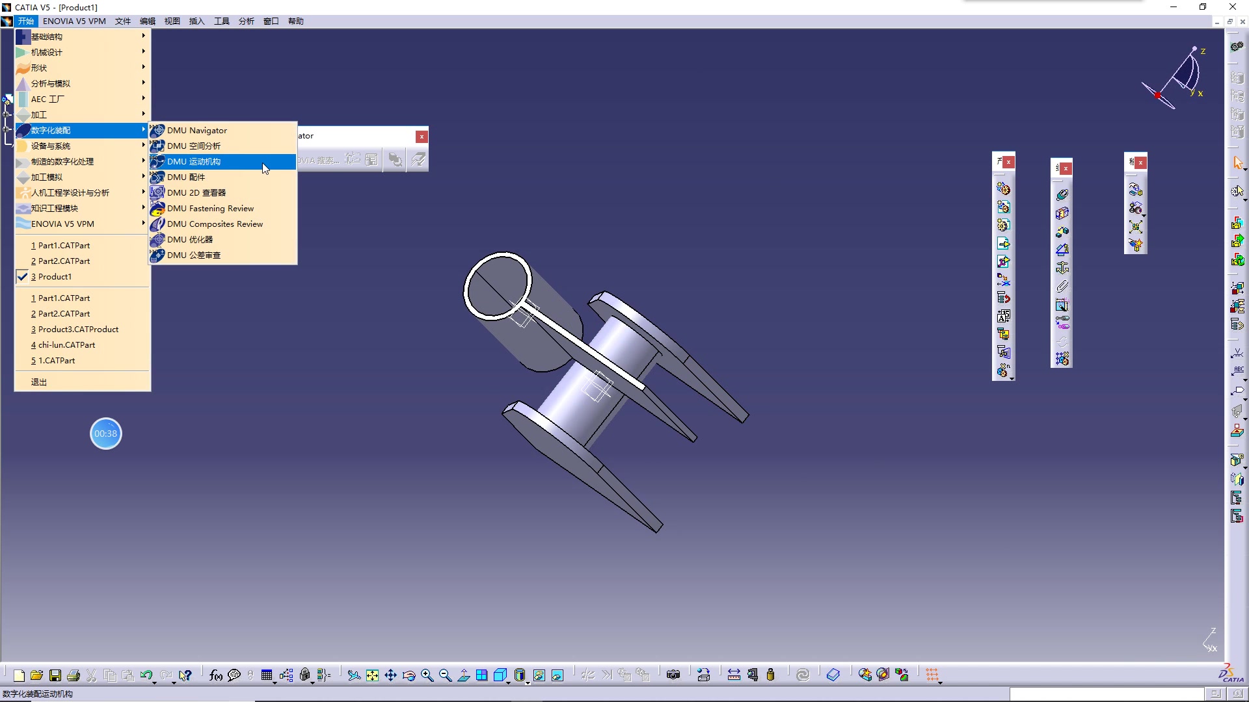Click the Capture camera icon
The image size is (1249, 702).
point(673,675)
